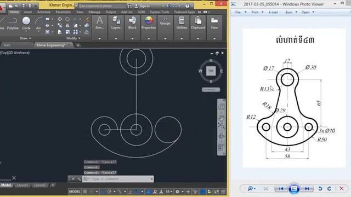Select the Rotate tool in Modify panel
Screen dimensions: 351x197
coord(67,19)
